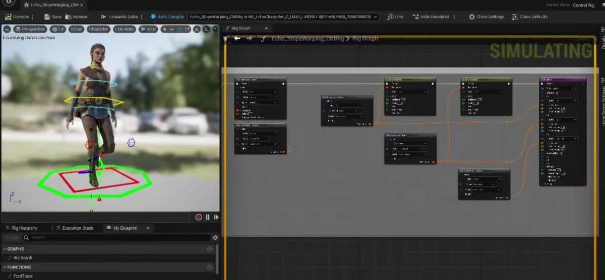Viewport: 605px width, 280px height.
Task: Click the Compile button in the toolbar
Action: tap(17, 17)
